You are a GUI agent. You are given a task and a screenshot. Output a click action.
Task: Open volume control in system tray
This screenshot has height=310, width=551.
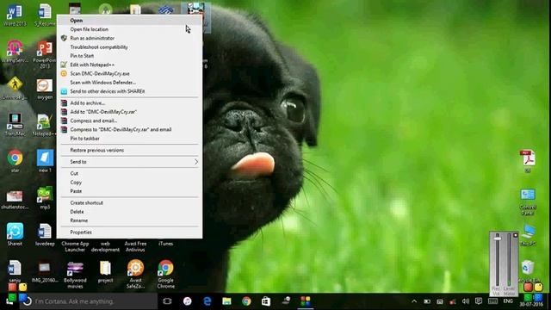(x=466, y=301)
